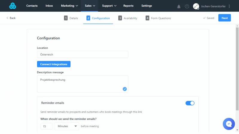This screenshot has width=239, height=134.
Task: Click the scrollbar down arrow
Action: tap(237, 130)
